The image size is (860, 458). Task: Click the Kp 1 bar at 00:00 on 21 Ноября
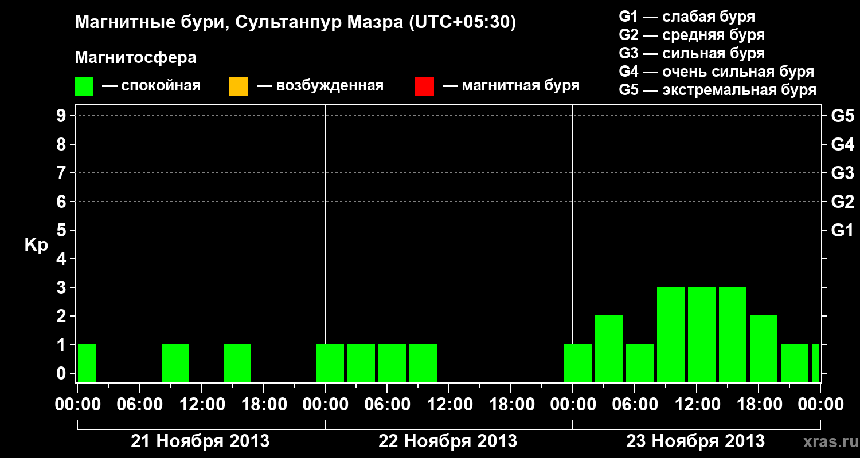coord(87,363)
